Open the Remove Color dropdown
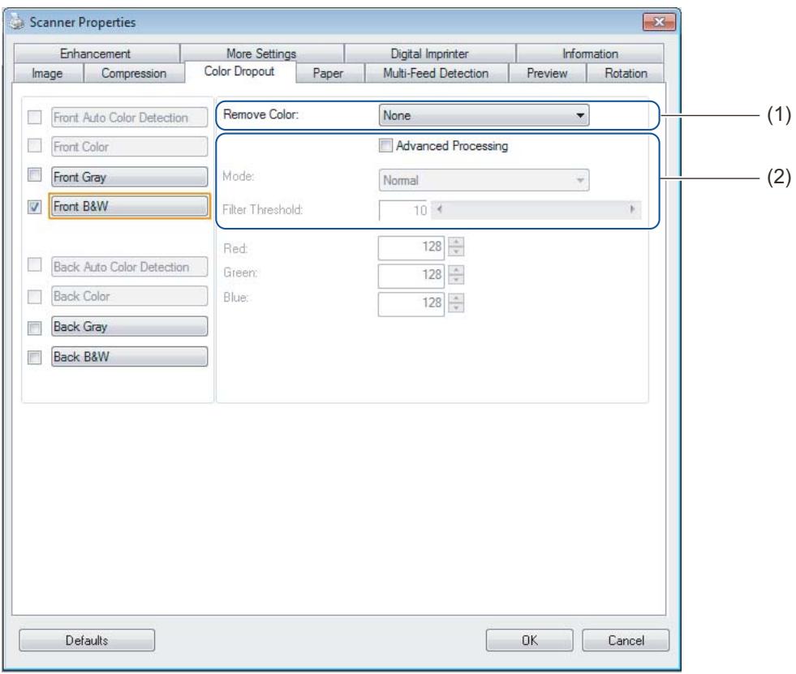Screen dimensions: 796x674 (484, 115)
